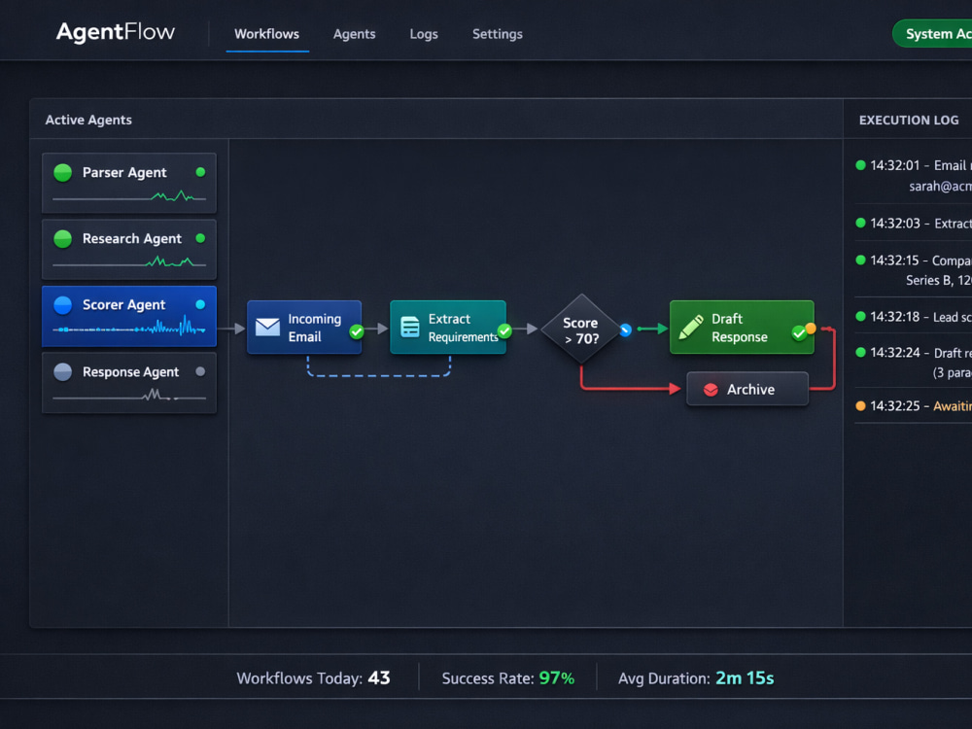Click the Research Agent large green status circle
The width and height of the screenshot is (972, 729).
tap(62, 239)
